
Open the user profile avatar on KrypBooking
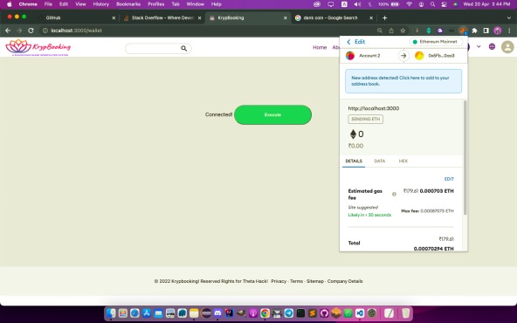tap(507, 47)
